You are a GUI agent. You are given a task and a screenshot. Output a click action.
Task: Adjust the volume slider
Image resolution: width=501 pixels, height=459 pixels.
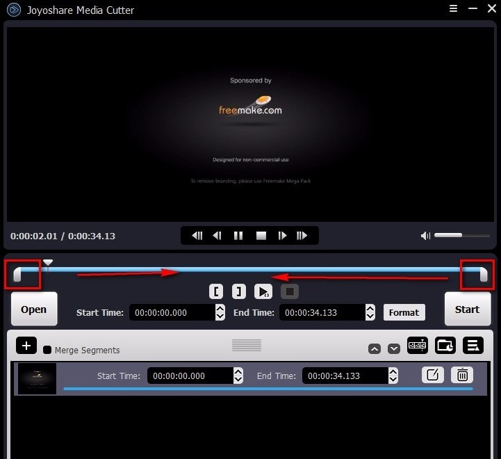(x=461, y=236)
